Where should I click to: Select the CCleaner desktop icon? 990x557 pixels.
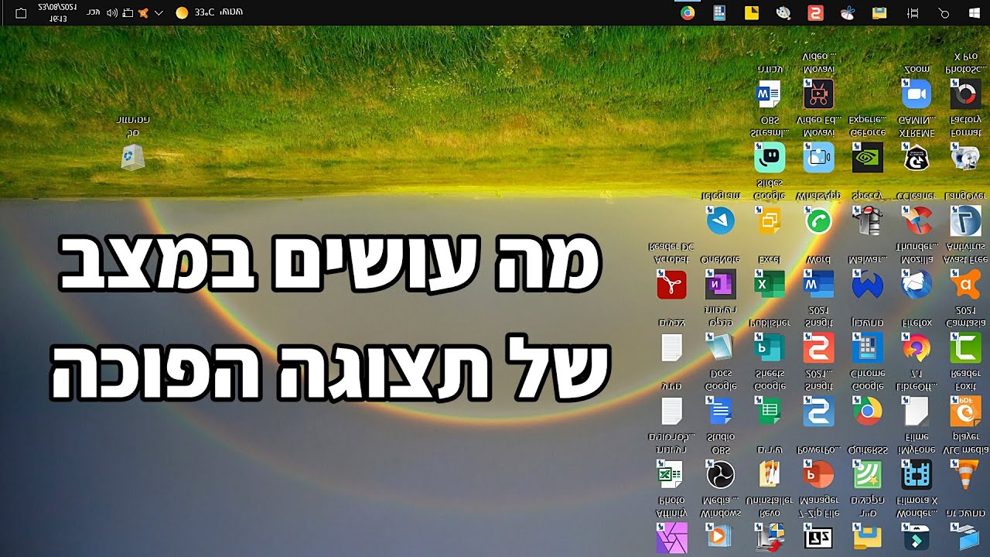[916, 221]
